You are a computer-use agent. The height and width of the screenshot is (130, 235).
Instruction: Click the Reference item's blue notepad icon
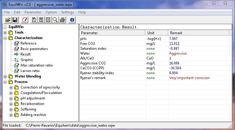click(x=17, y=44)
